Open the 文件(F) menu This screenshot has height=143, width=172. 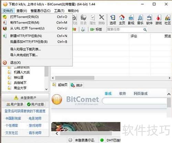(x=8, y=11)
